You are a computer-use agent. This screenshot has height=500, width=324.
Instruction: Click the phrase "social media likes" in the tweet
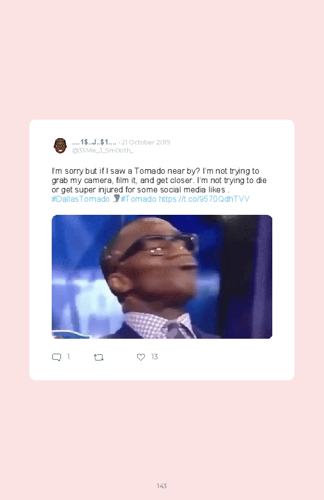193,190
